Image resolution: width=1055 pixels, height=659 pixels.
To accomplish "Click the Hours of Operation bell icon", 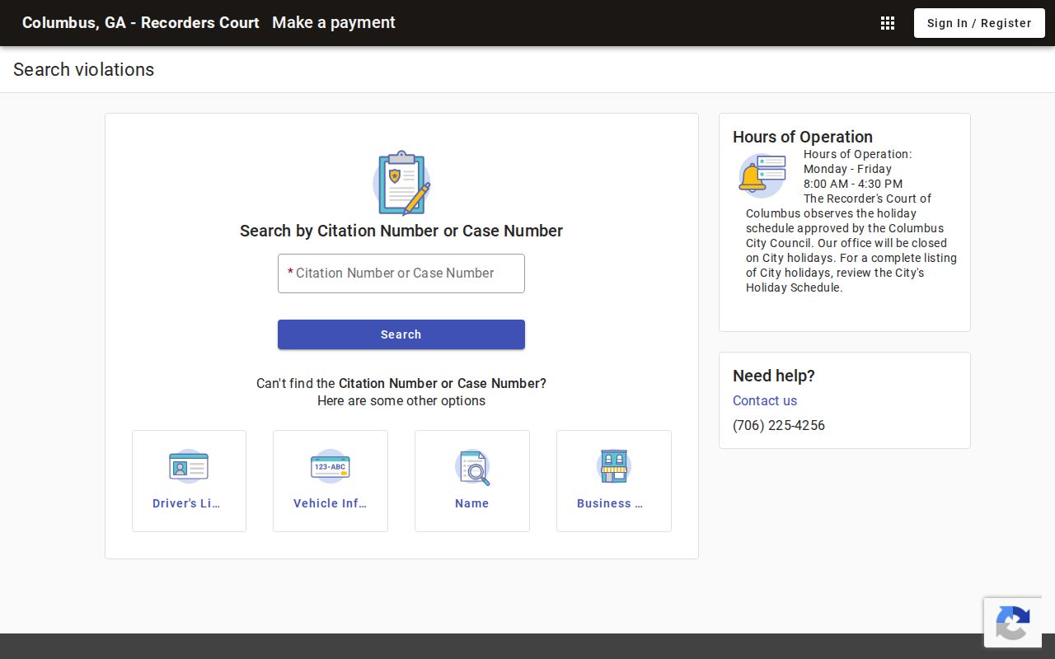I will (x=762, y=175).
